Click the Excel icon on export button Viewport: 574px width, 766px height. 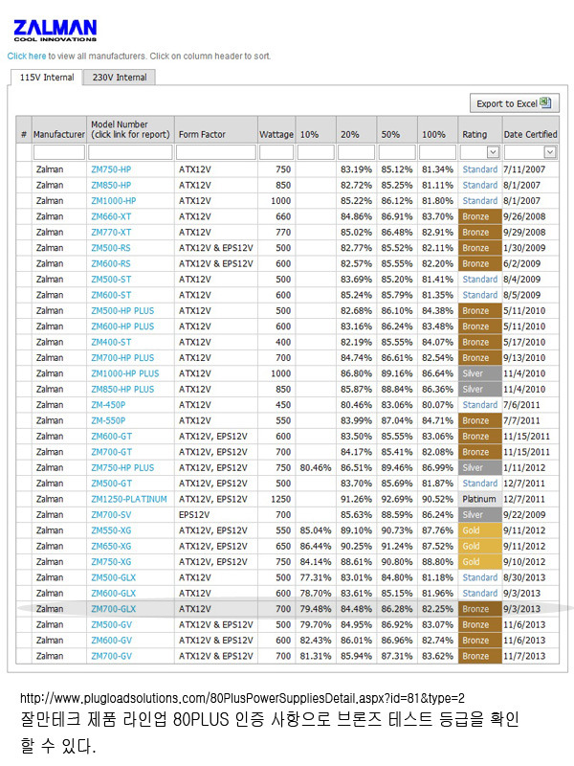(x=545, y=103)
